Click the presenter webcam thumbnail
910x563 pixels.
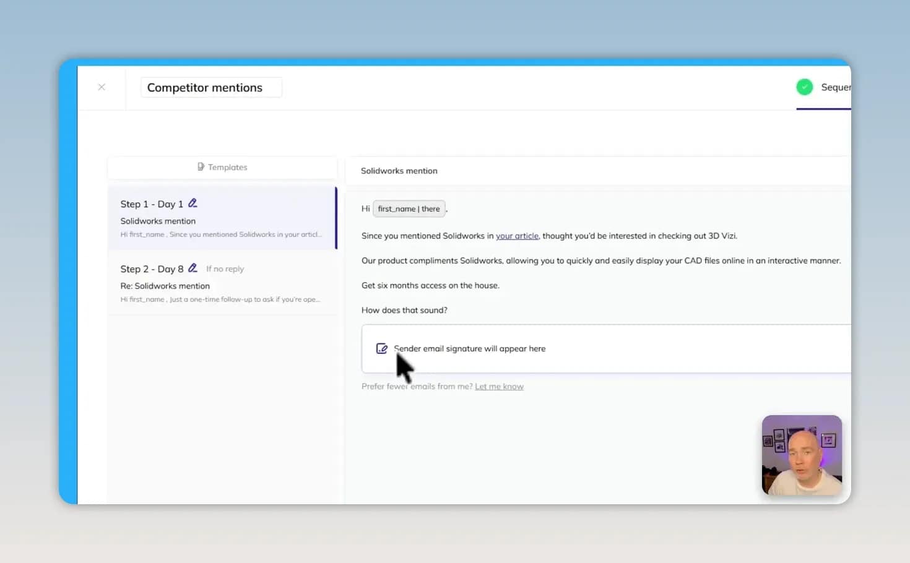point(802,455)
